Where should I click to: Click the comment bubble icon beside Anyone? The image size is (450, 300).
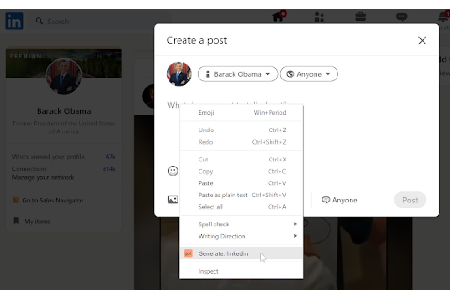pos(325,200)
